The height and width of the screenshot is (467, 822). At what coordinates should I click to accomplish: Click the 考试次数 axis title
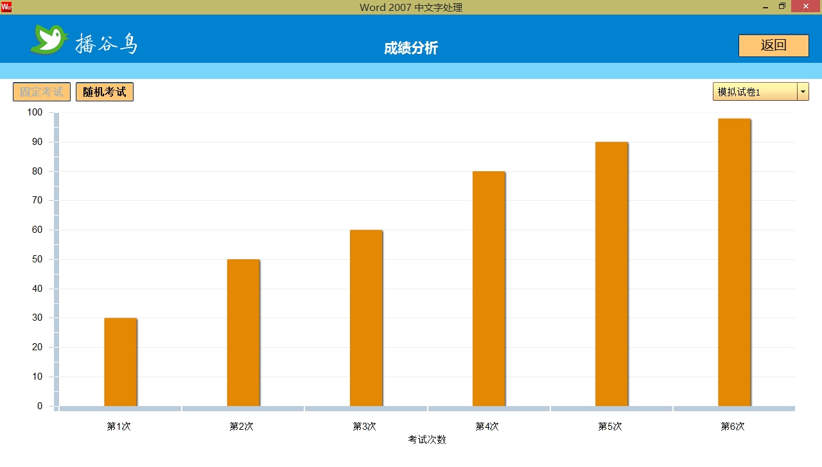click(x=427, y=439)
